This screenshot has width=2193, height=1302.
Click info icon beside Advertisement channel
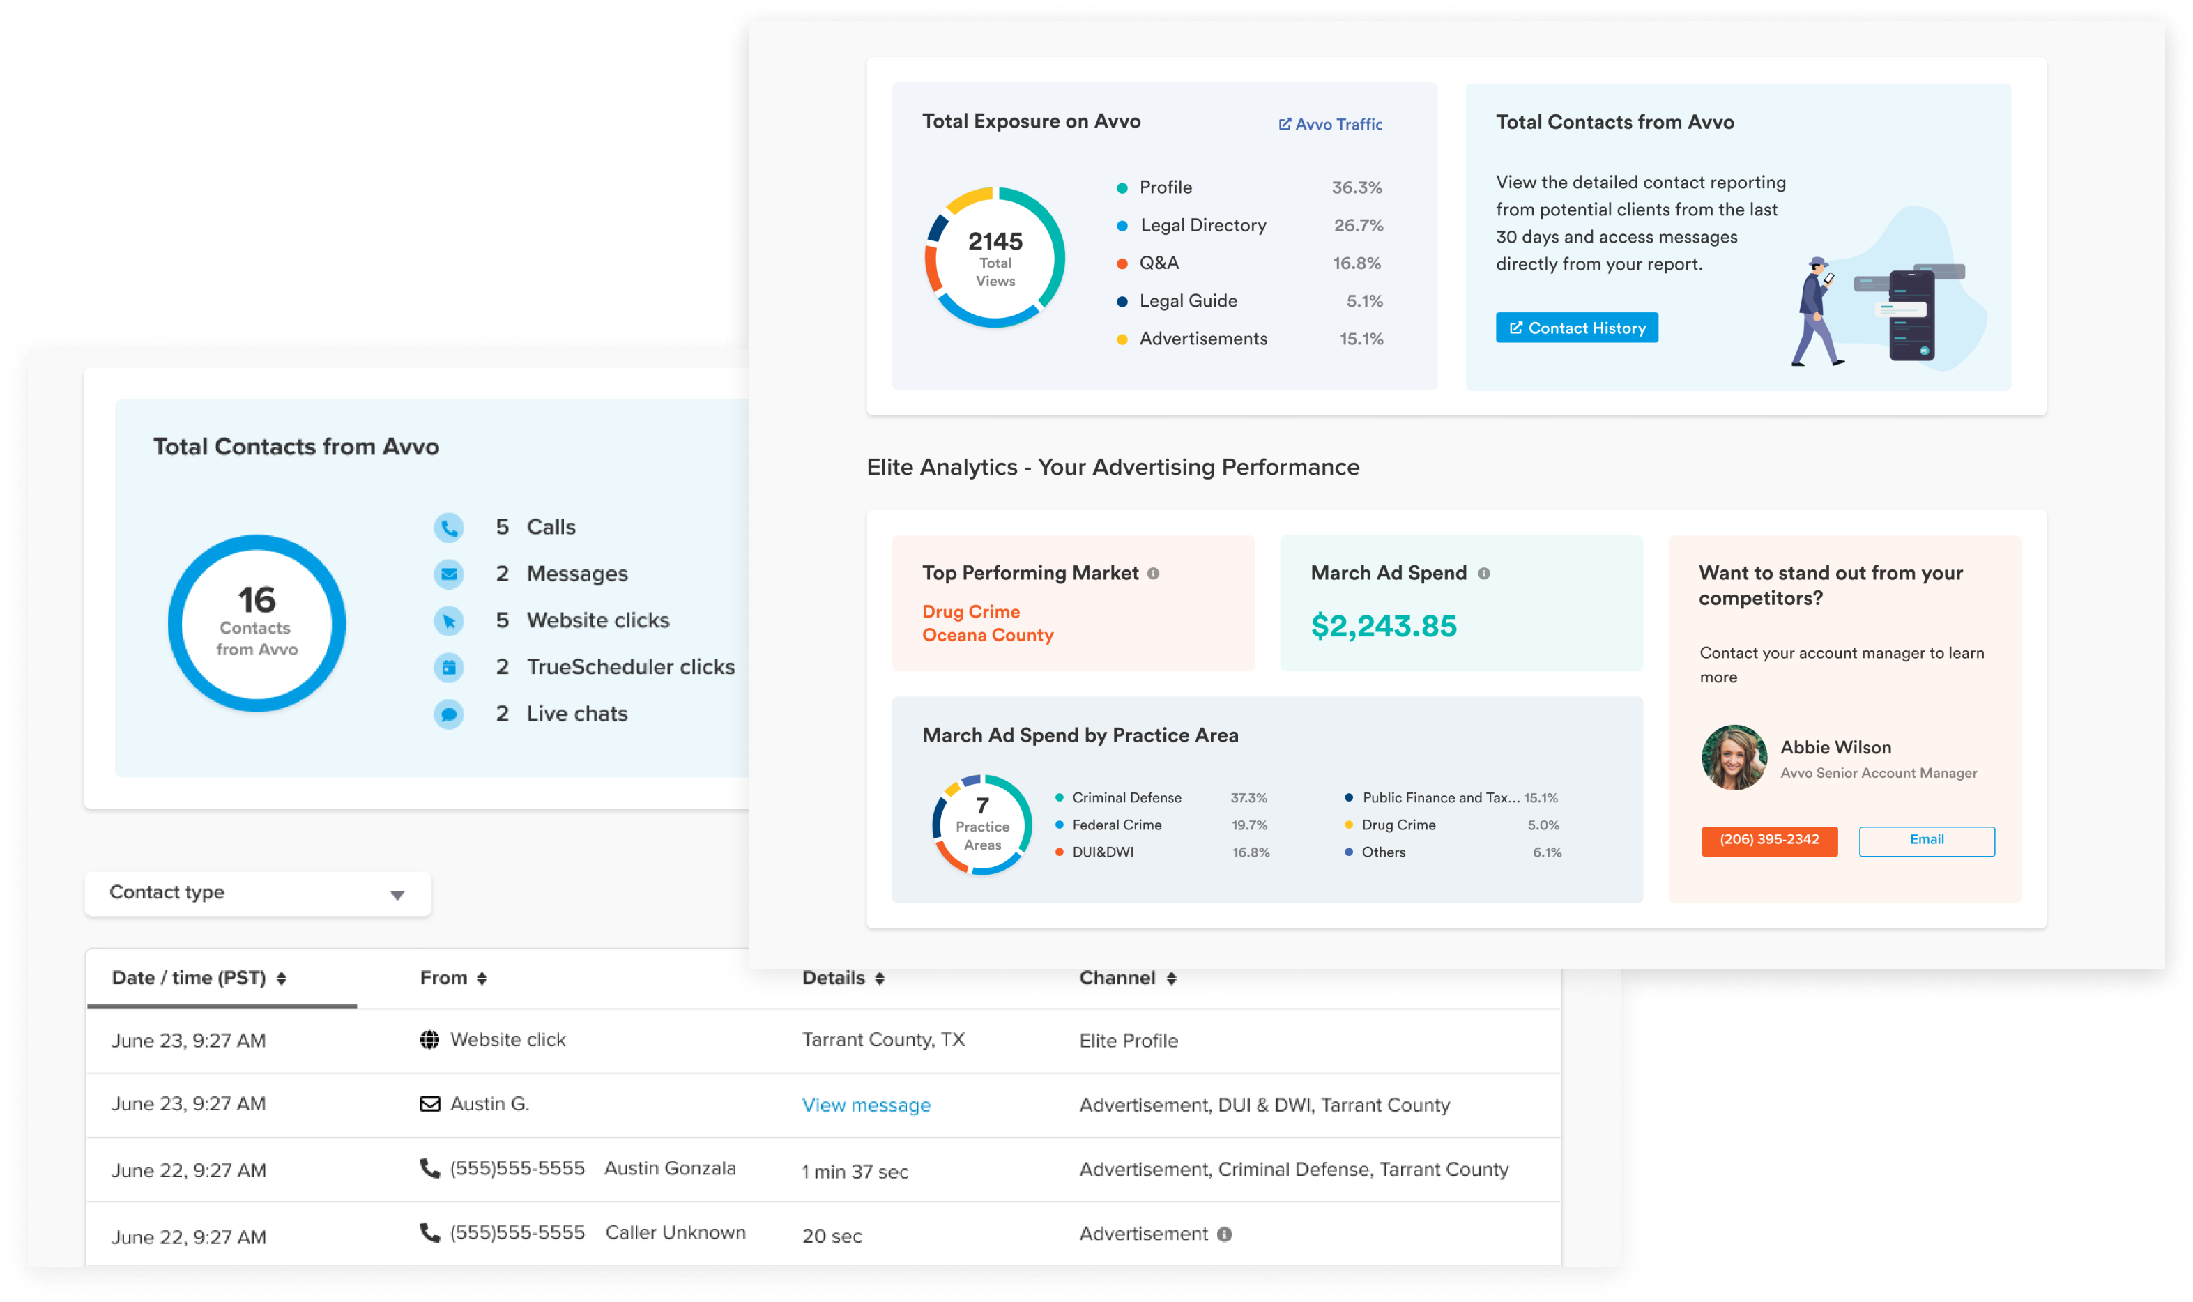point(1225,1234)
